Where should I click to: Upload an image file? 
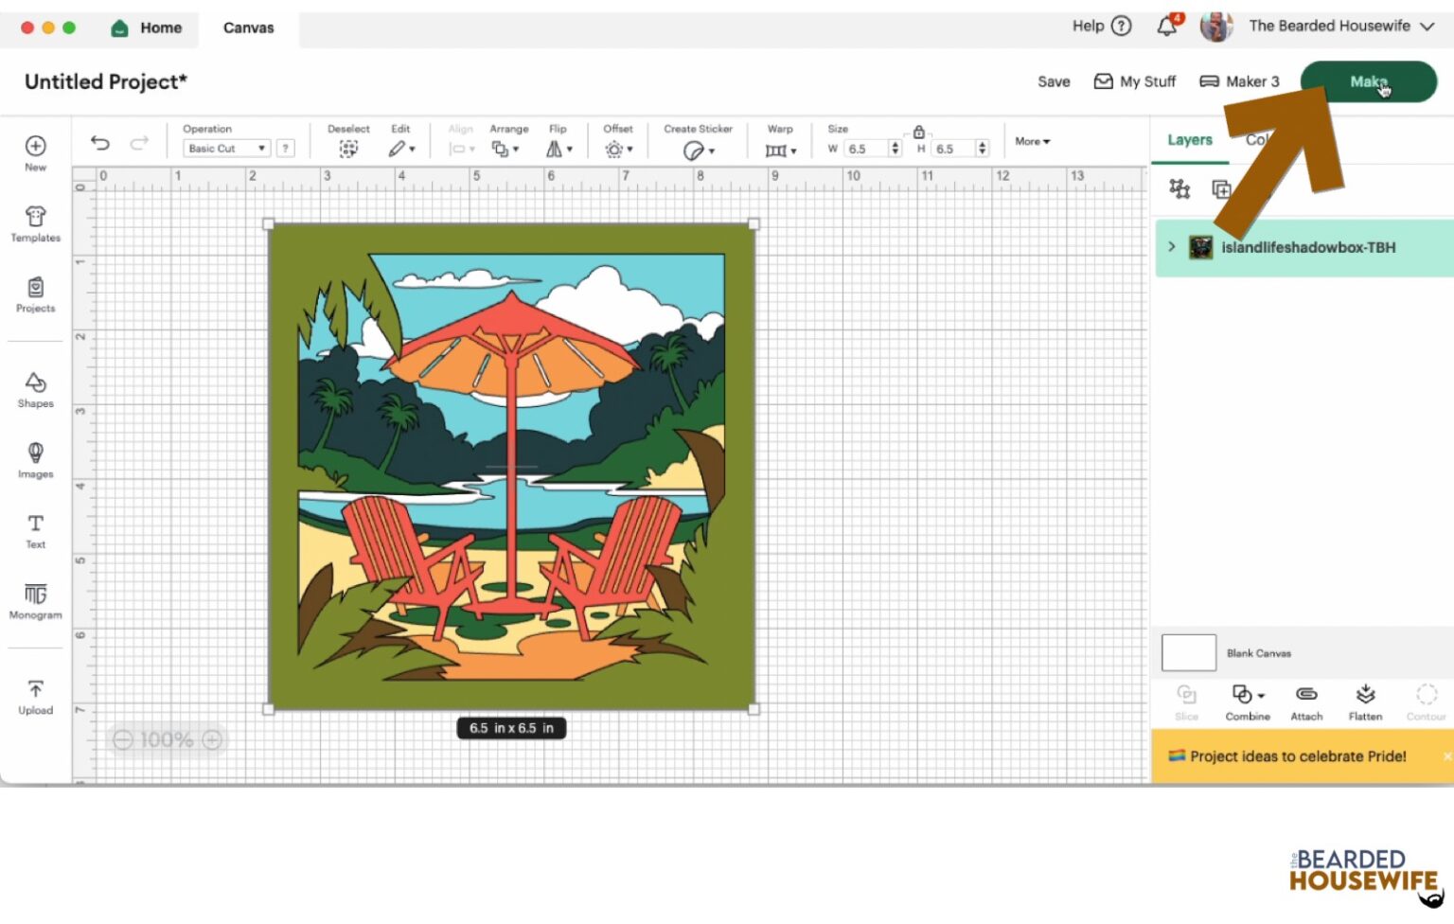coord(35,697)
